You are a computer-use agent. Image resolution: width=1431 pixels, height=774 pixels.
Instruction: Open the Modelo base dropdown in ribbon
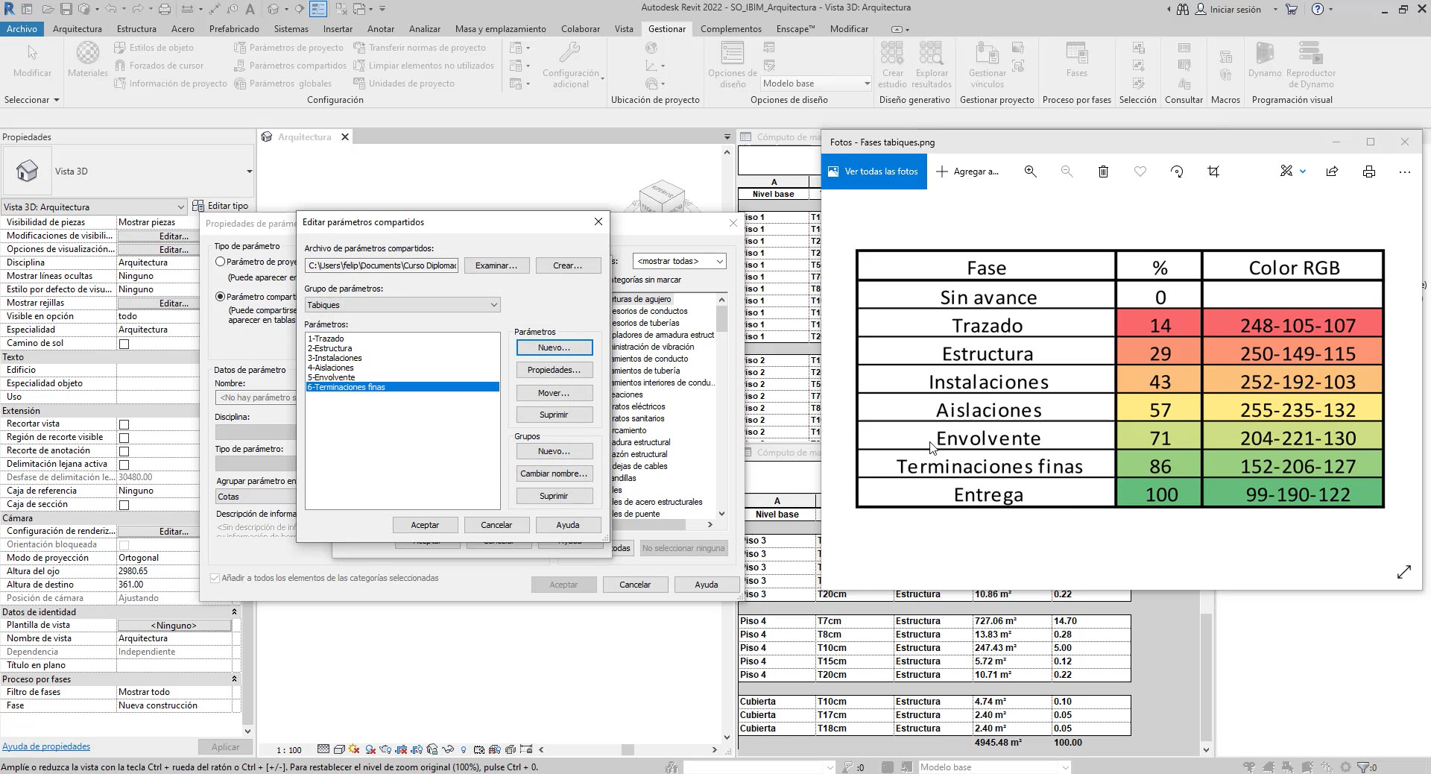coord(866,84)
